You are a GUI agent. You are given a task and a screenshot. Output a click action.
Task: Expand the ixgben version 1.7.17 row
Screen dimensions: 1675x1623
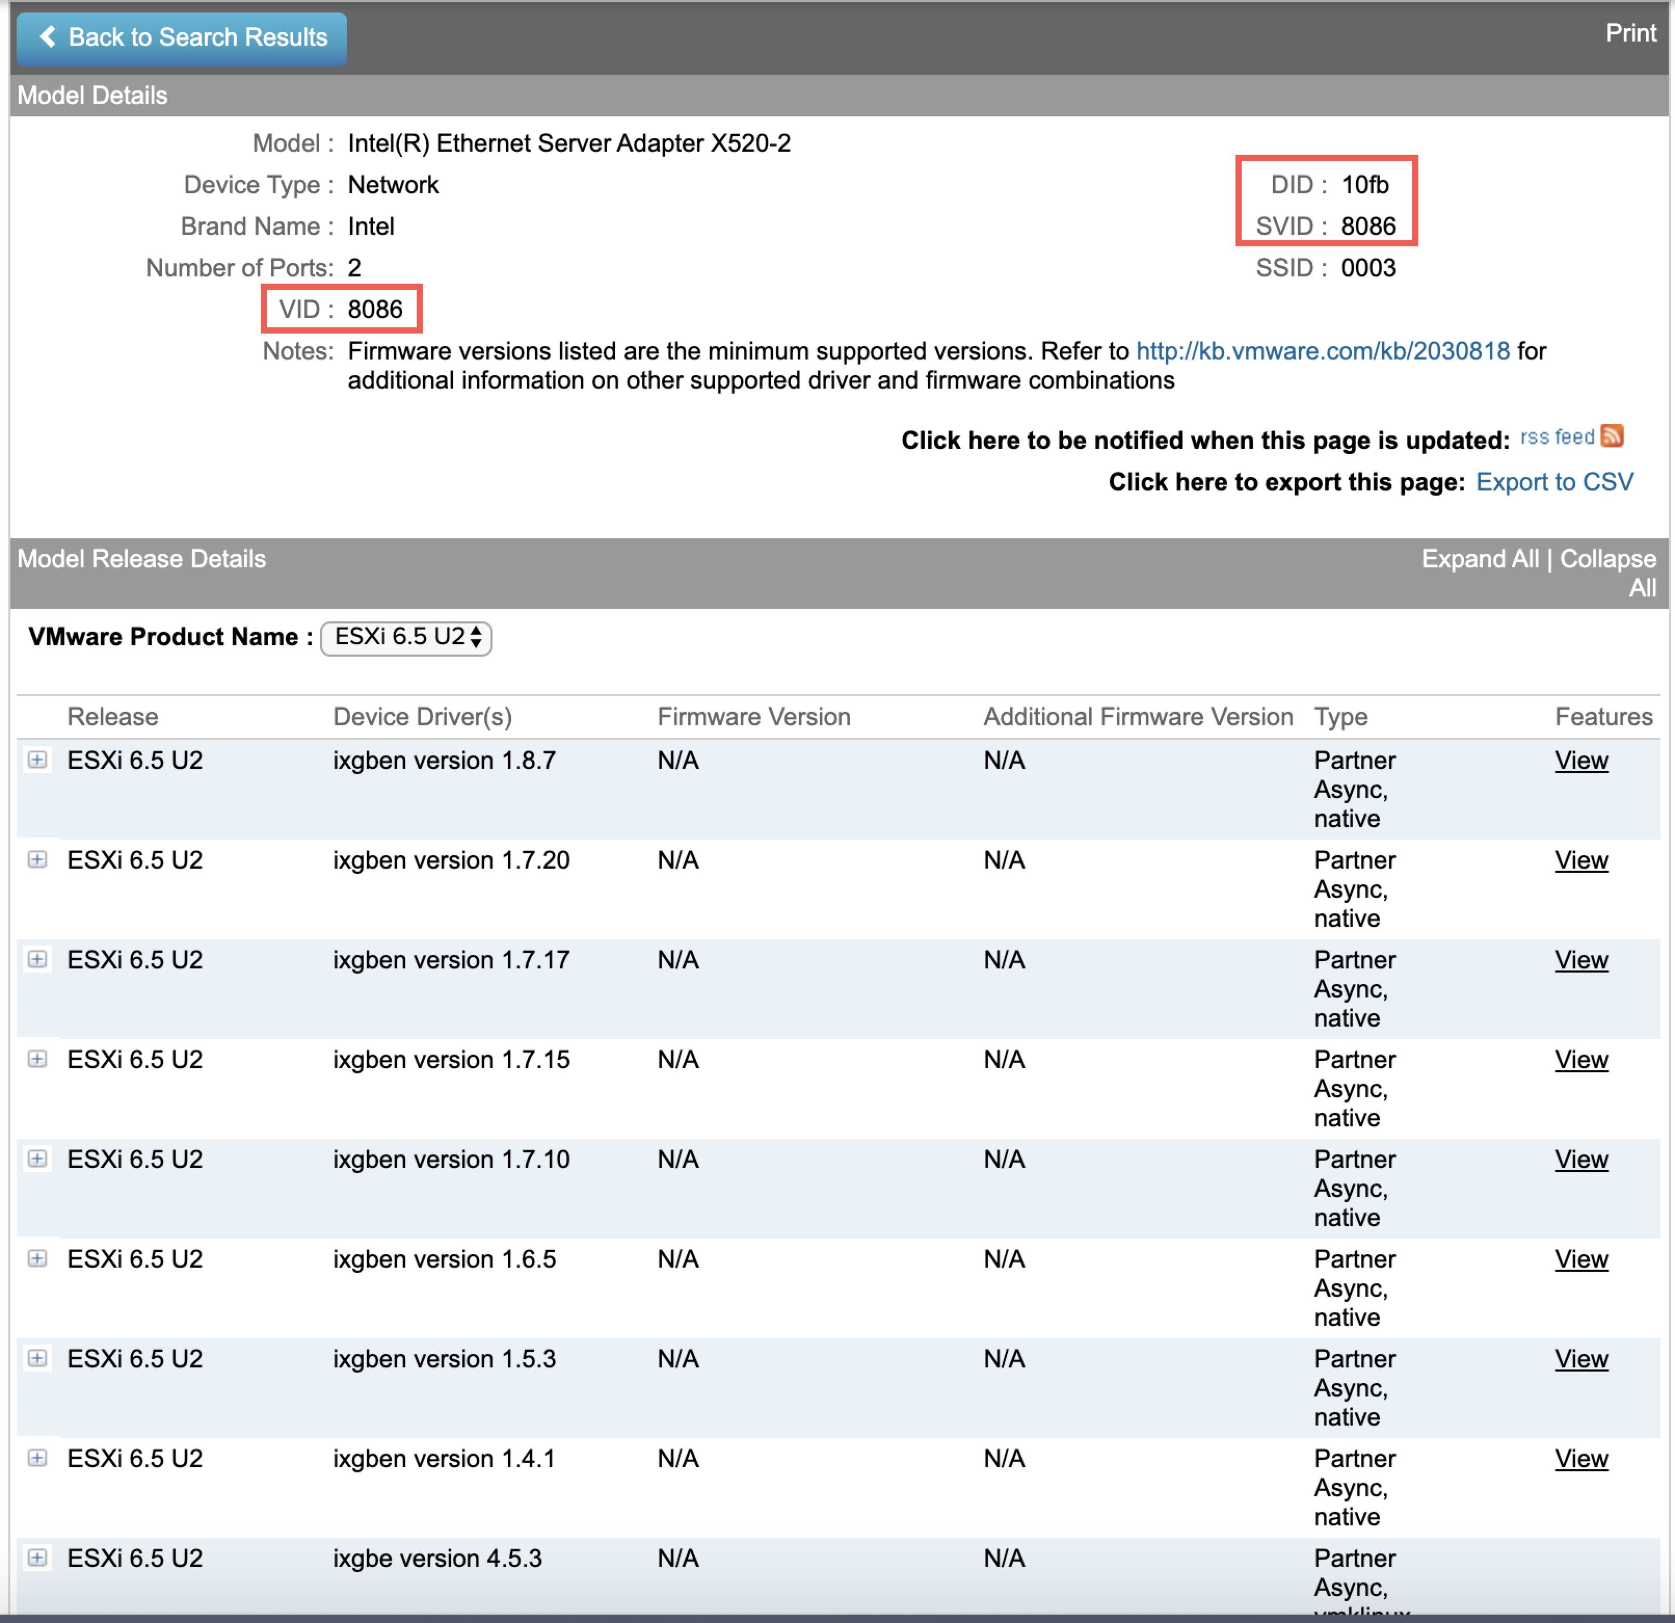(x=37, y=959)
